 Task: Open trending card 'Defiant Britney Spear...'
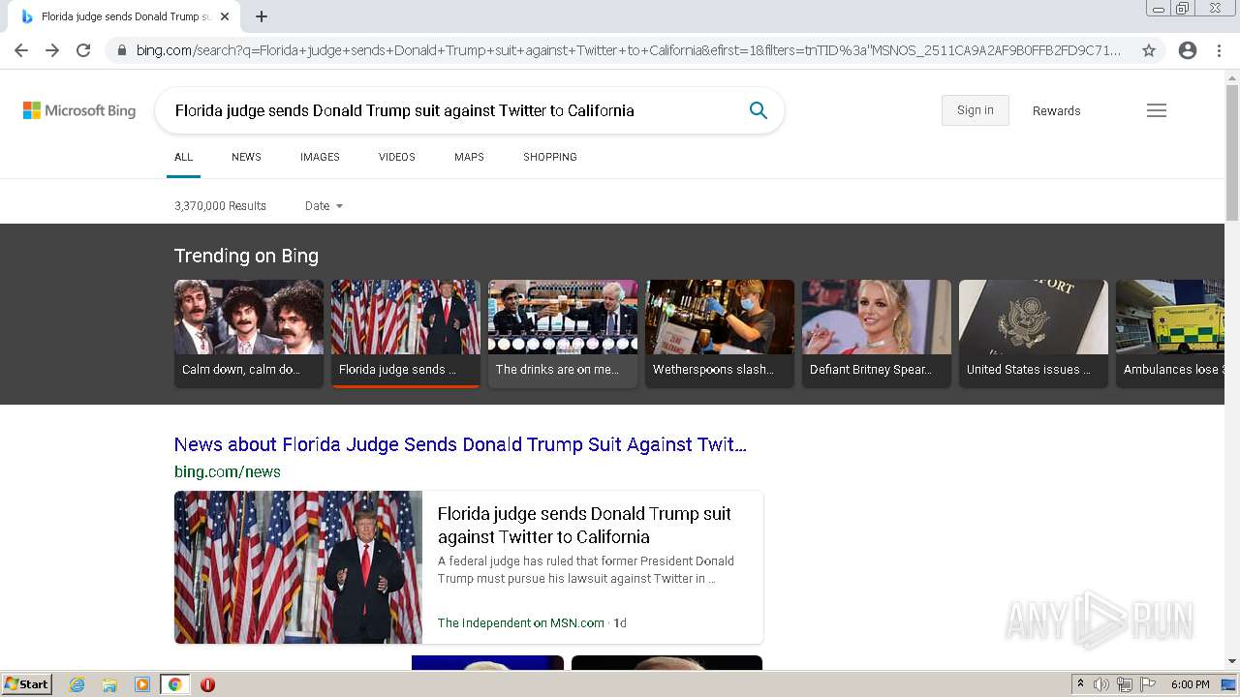pos(877,334)
